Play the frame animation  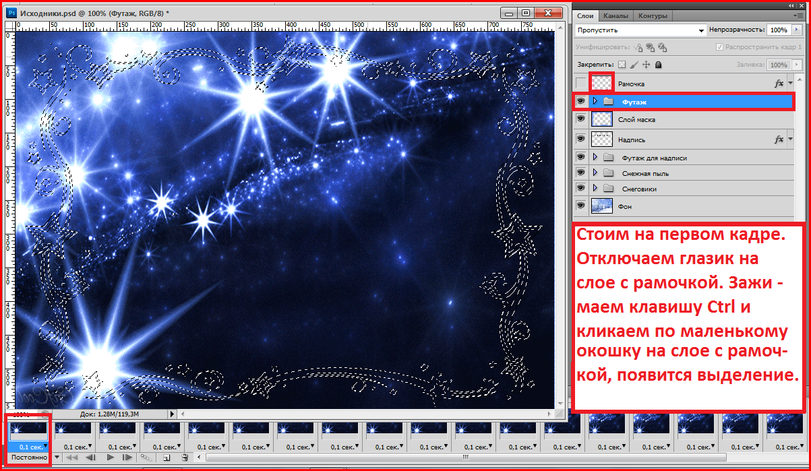click(x=109, y=458)
